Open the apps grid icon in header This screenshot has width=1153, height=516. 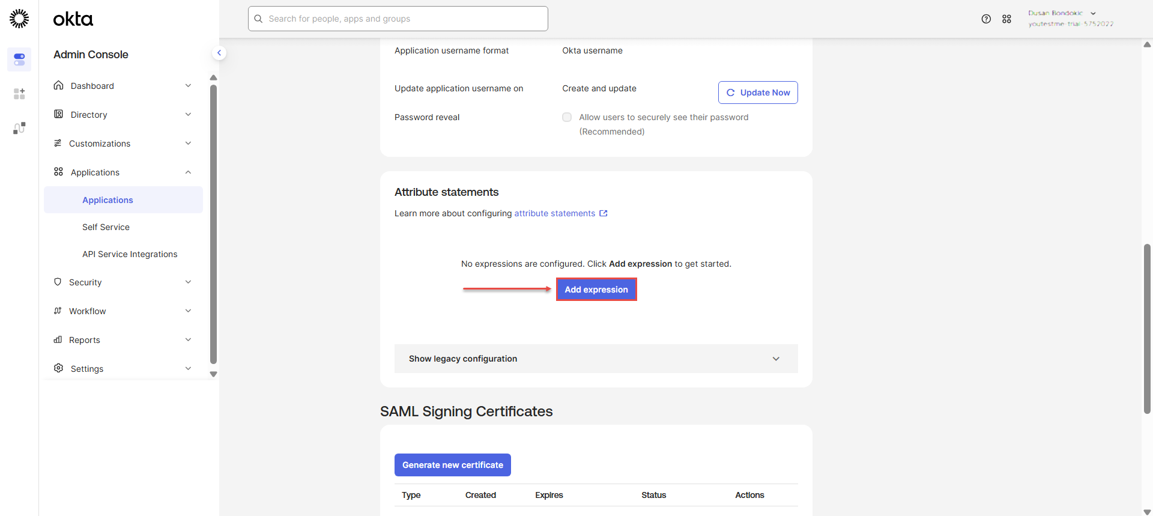(1006, 19)
